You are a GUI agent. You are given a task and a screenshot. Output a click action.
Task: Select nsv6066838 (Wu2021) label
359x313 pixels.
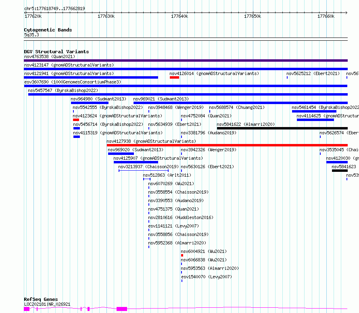coord(204,260)
